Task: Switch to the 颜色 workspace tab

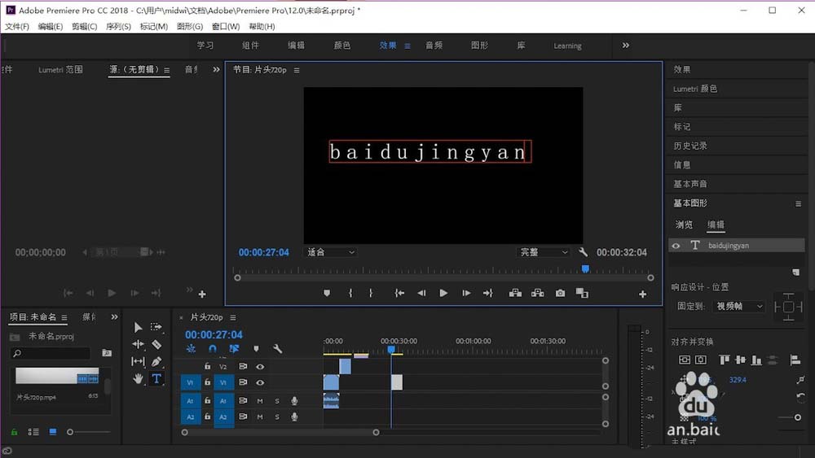Action: click(342, 46)
